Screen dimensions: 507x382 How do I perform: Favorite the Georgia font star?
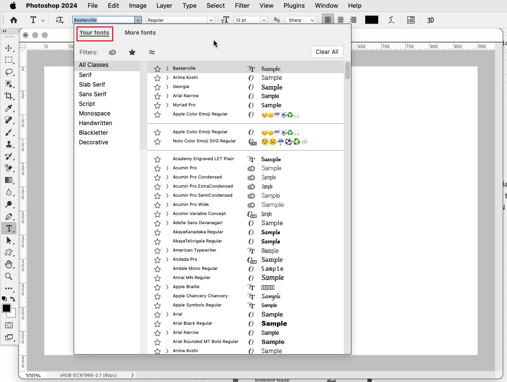point(157,87)
